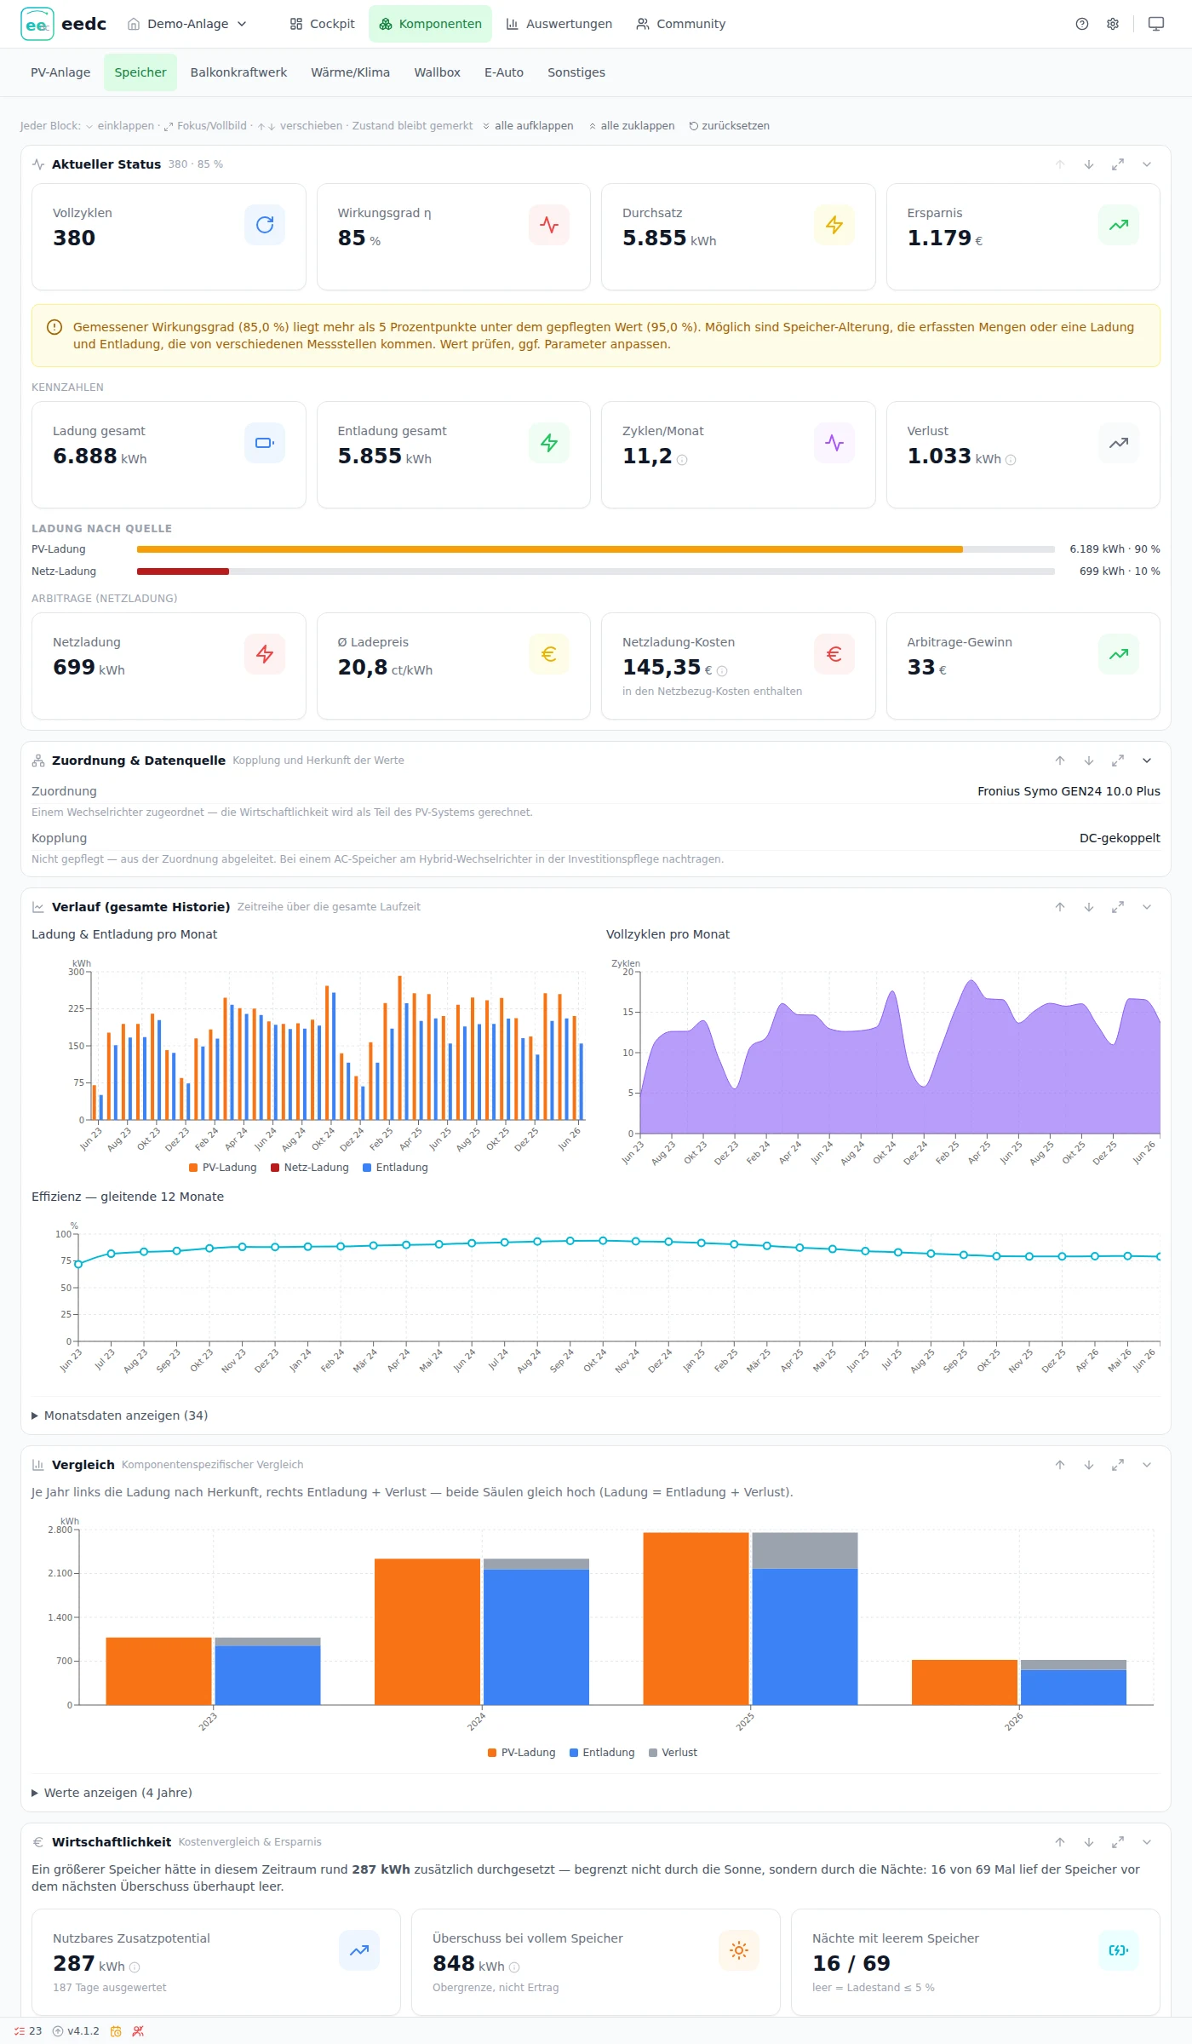The height and width of the screenshot is (2044, 1192).
Task: Switch to the PV-Anlage tab
Action: tap(60, 72)
